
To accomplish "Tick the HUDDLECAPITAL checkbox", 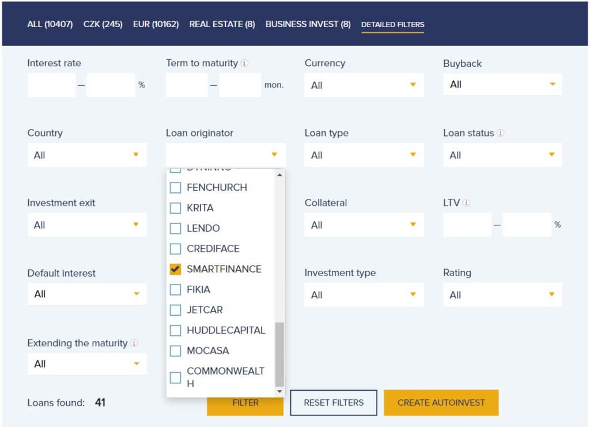I will (176, 331).
